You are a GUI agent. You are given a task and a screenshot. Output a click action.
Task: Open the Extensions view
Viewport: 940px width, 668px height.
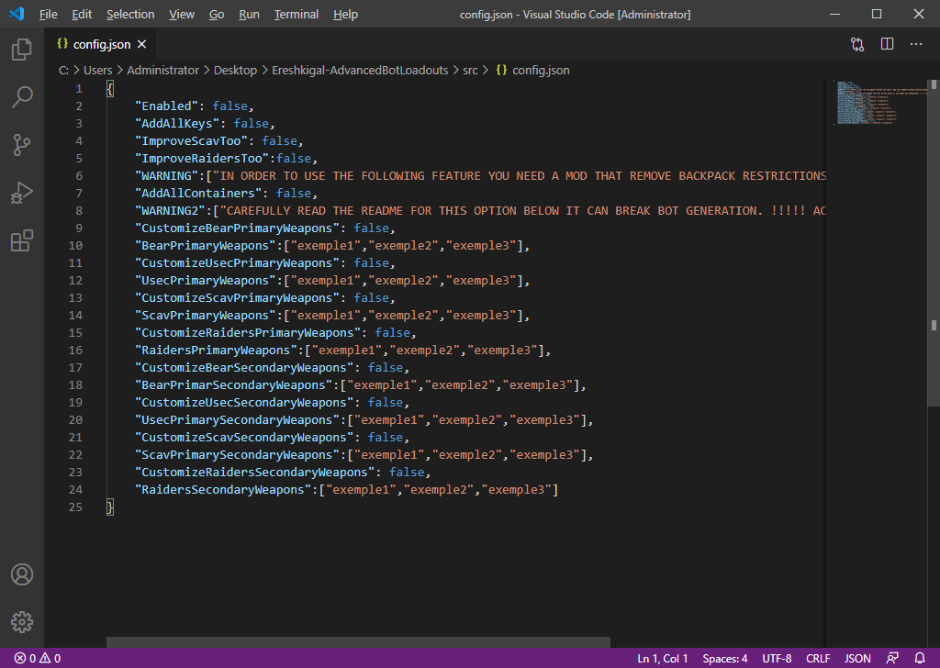22,240
